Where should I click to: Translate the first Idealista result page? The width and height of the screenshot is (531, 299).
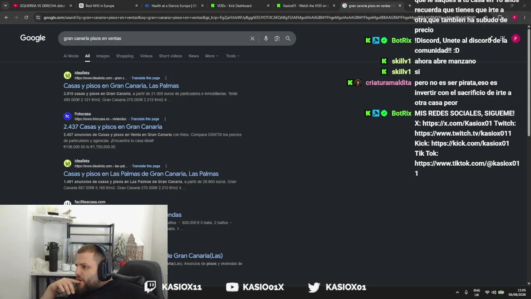tap(146, 78)
